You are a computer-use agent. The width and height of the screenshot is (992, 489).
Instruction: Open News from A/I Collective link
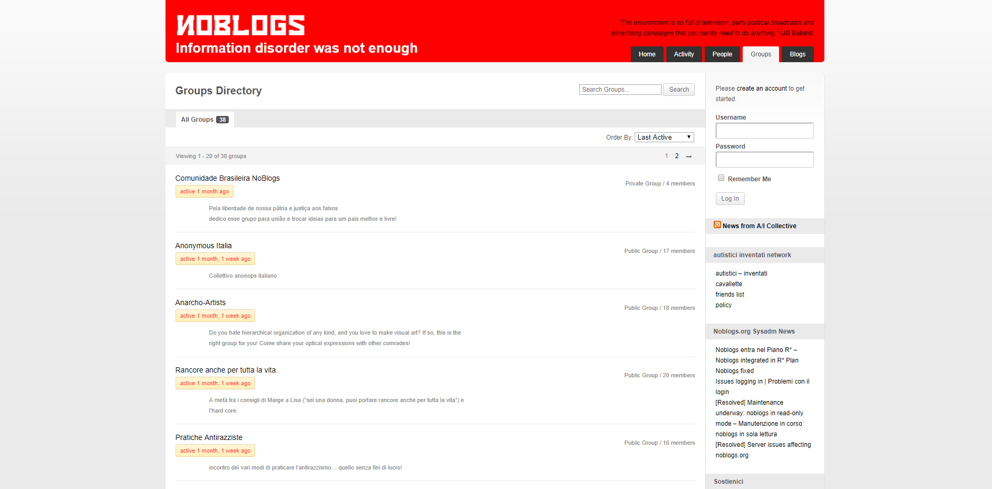[759, 226]
